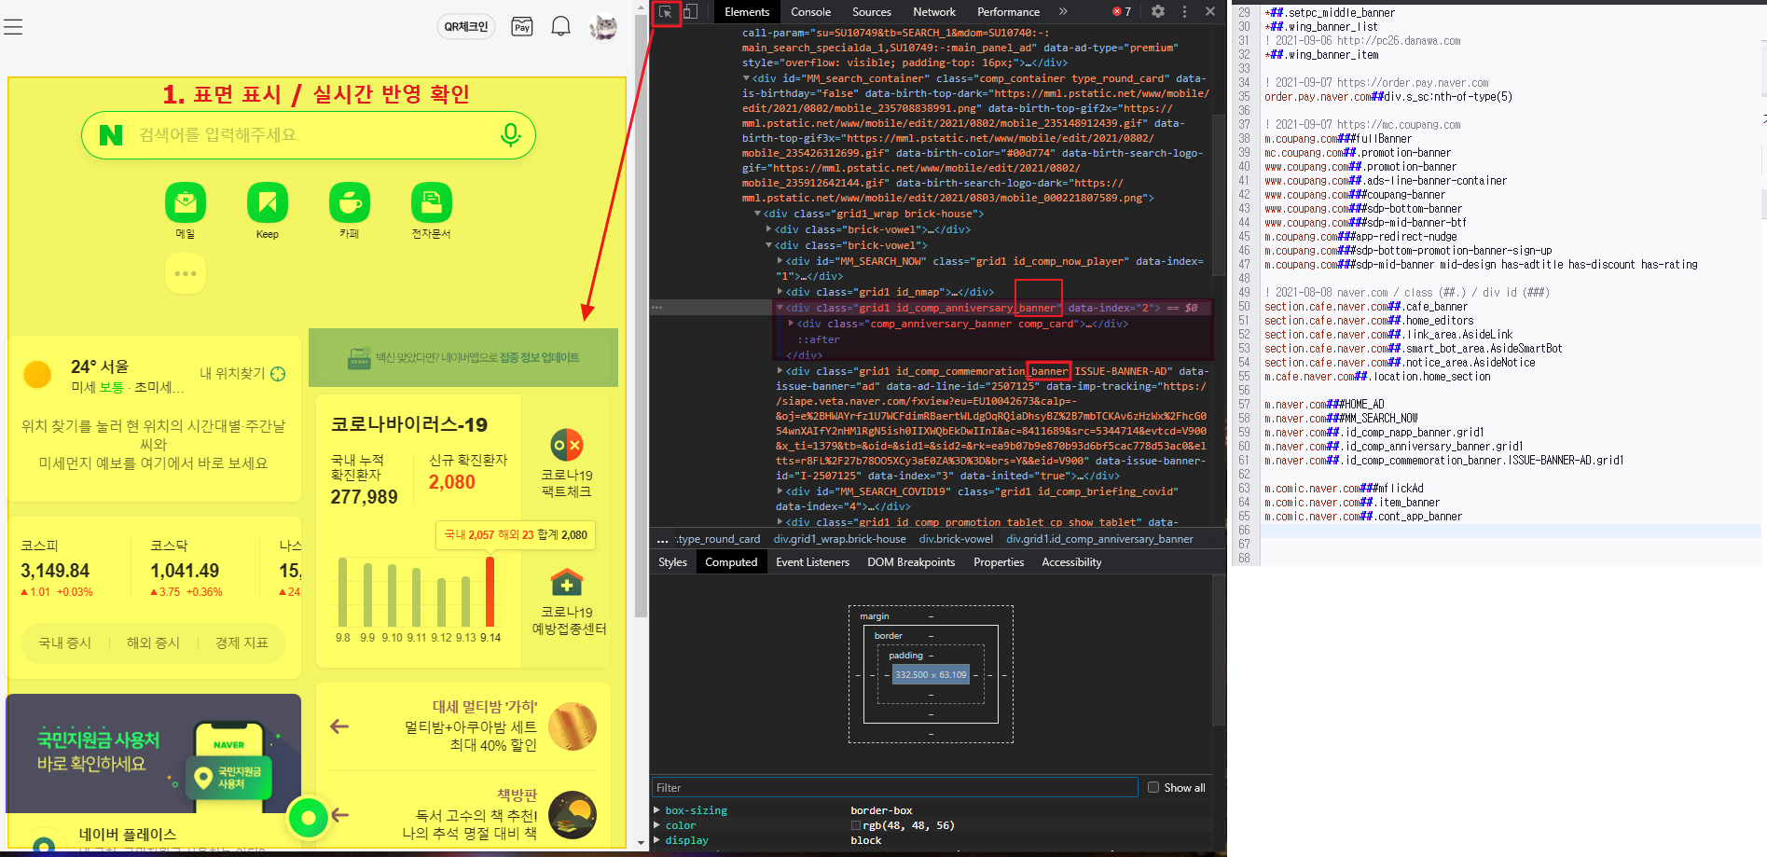Open the DevTools error count badge
The image size is (1767, 857).
point(1122,12)
